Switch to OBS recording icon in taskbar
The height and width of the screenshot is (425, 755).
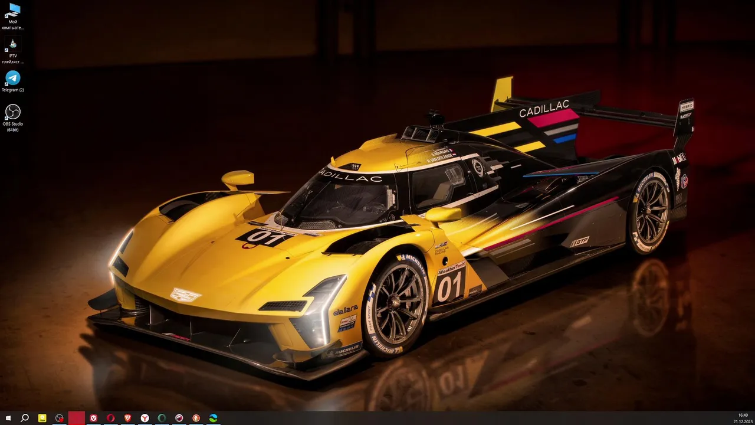click(60, 418)
